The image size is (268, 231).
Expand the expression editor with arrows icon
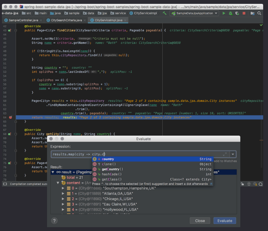225,154
